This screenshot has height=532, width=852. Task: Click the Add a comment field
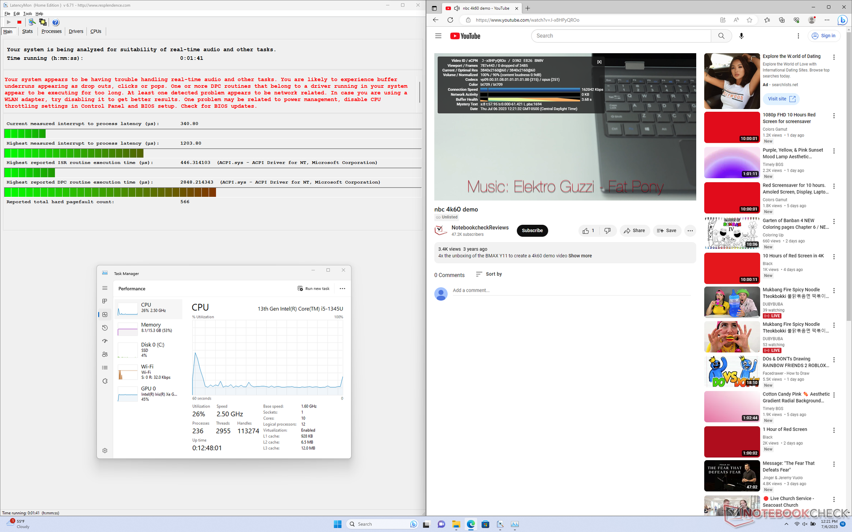point(572,290)
